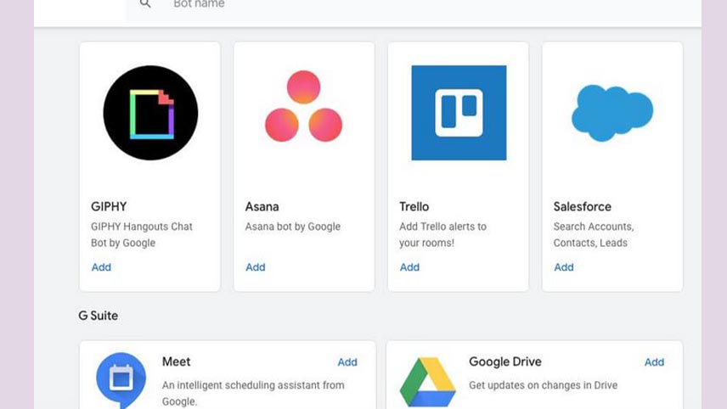Open the GIPHY card title

tap(109, 206)
